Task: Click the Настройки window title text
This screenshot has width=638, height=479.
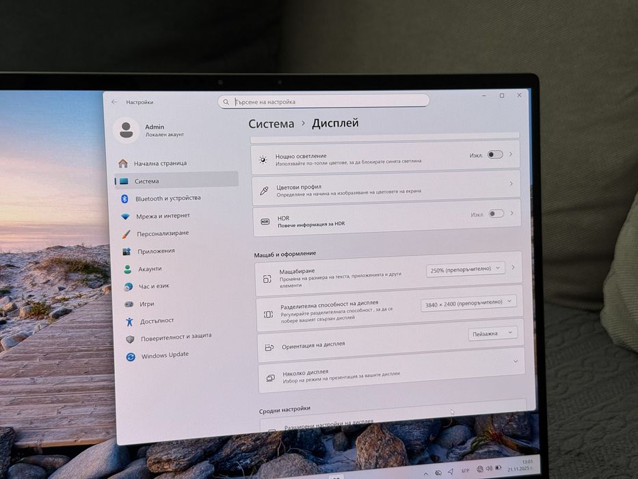Action: click(x=139, y=102)
